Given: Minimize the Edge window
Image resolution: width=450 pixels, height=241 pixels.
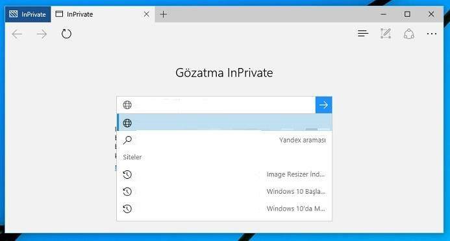Looking at the screenshot, I should 383,14.
